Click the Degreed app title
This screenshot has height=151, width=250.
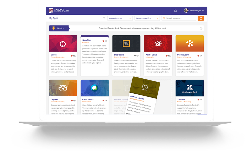[55, 99]
